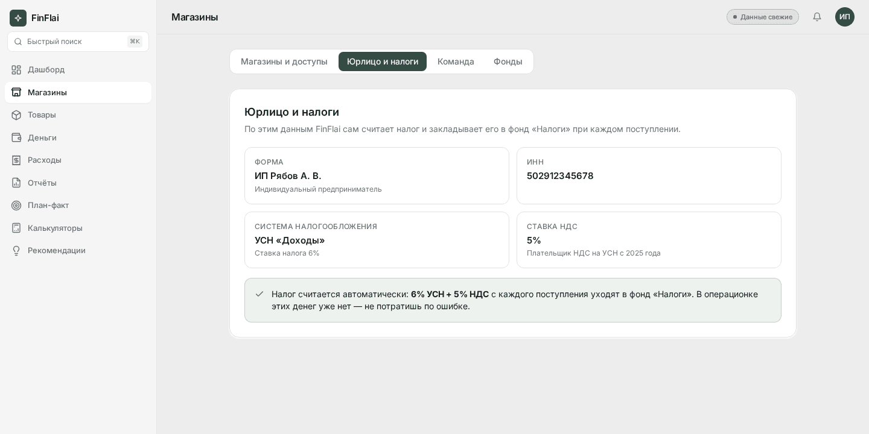
Task: Click the План-факт target icon
Action: [x=16, y=206]
